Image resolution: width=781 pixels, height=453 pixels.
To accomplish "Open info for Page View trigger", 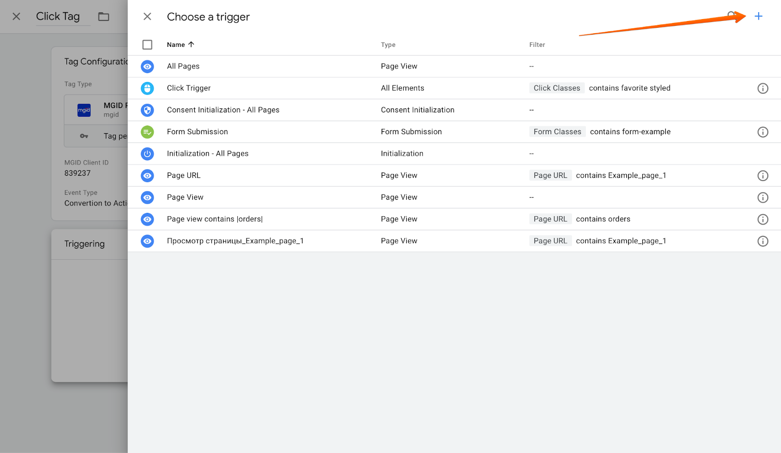I will click(762, 198).
